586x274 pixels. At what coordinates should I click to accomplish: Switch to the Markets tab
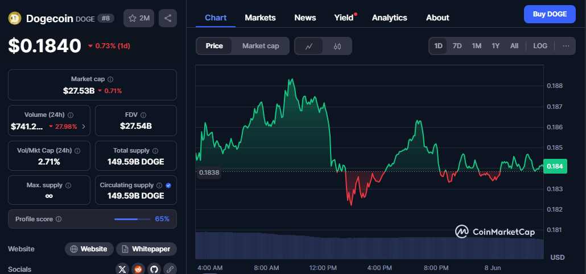[260, 18]
